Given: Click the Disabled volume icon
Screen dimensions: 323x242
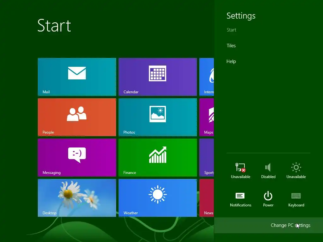Looking at the screenshot, I should point(268,170).
